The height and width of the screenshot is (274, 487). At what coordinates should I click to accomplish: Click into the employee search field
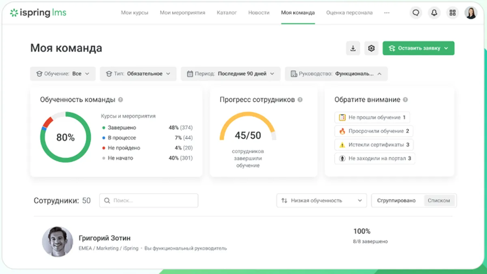tap(149, 201)
